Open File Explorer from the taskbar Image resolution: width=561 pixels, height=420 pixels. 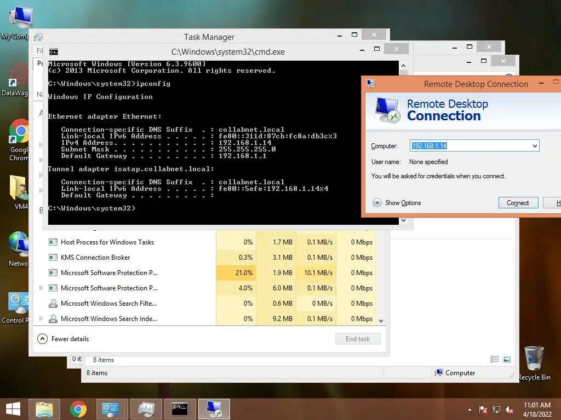point(45,409)
